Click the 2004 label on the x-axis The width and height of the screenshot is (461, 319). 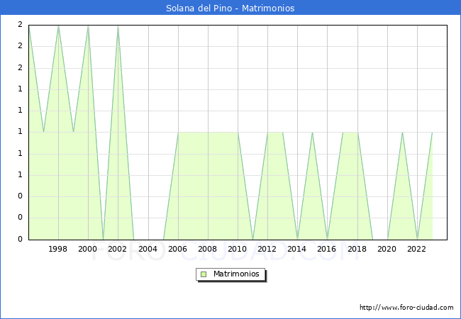point(148,250)
